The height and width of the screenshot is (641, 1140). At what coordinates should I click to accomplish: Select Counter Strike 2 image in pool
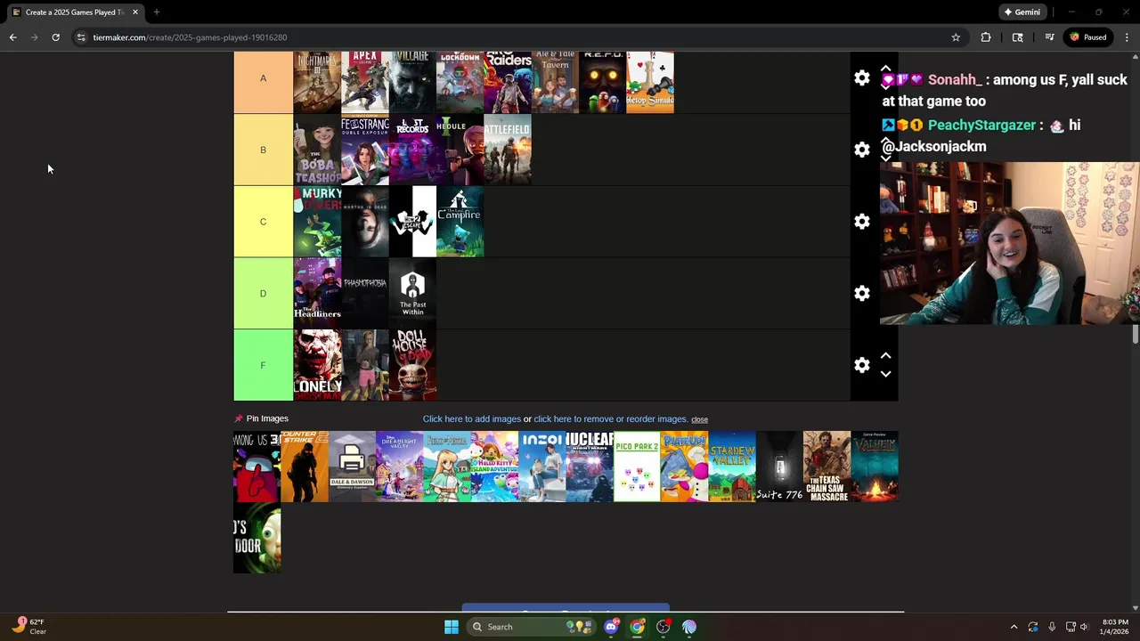tap(305, 467)
